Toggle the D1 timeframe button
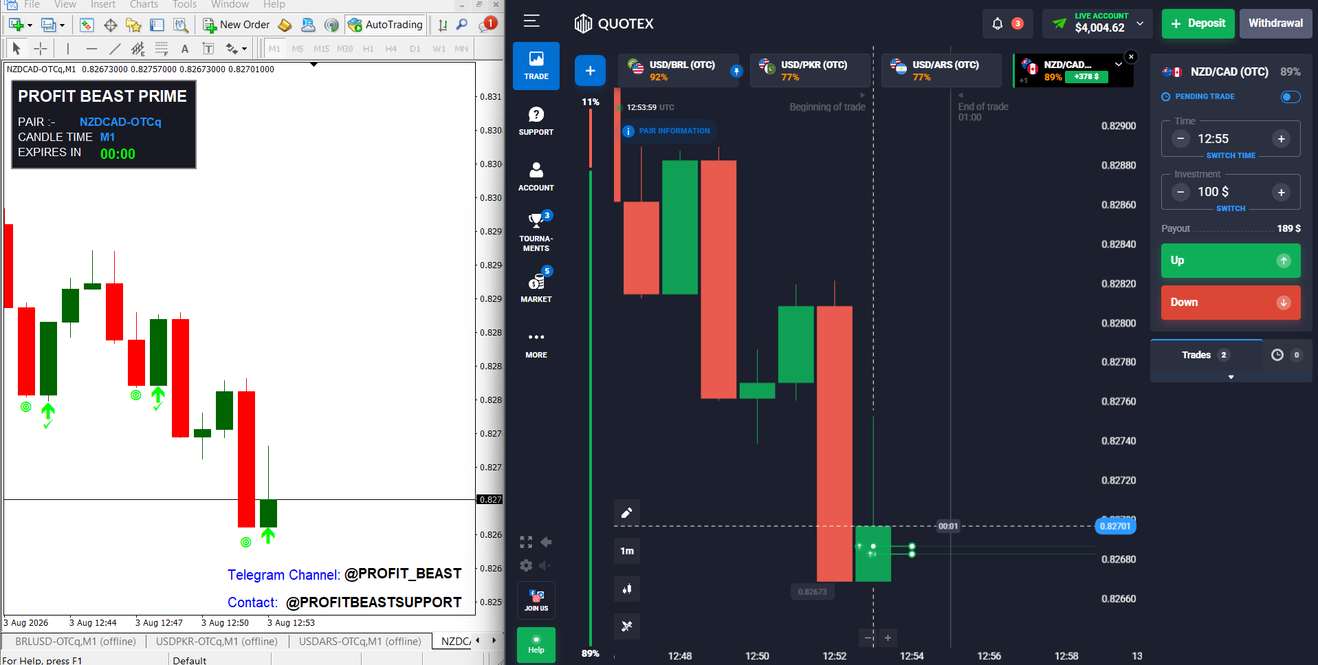The width and height of the screenshot is (1318, 665). [415, 49]
